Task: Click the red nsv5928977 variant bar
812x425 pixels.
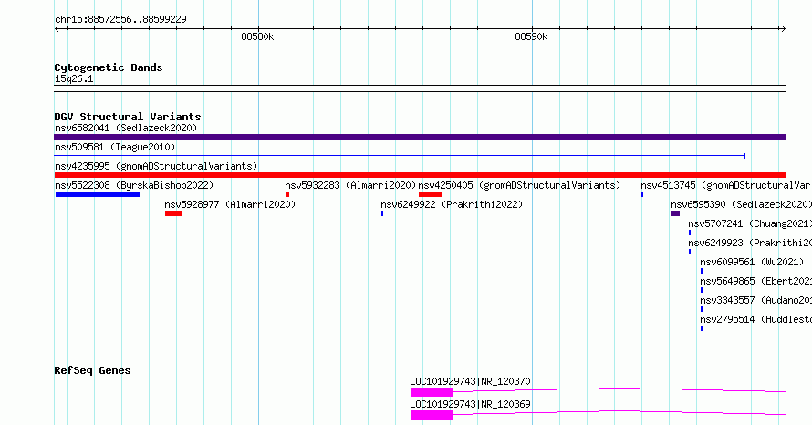Action: (173, 213)
